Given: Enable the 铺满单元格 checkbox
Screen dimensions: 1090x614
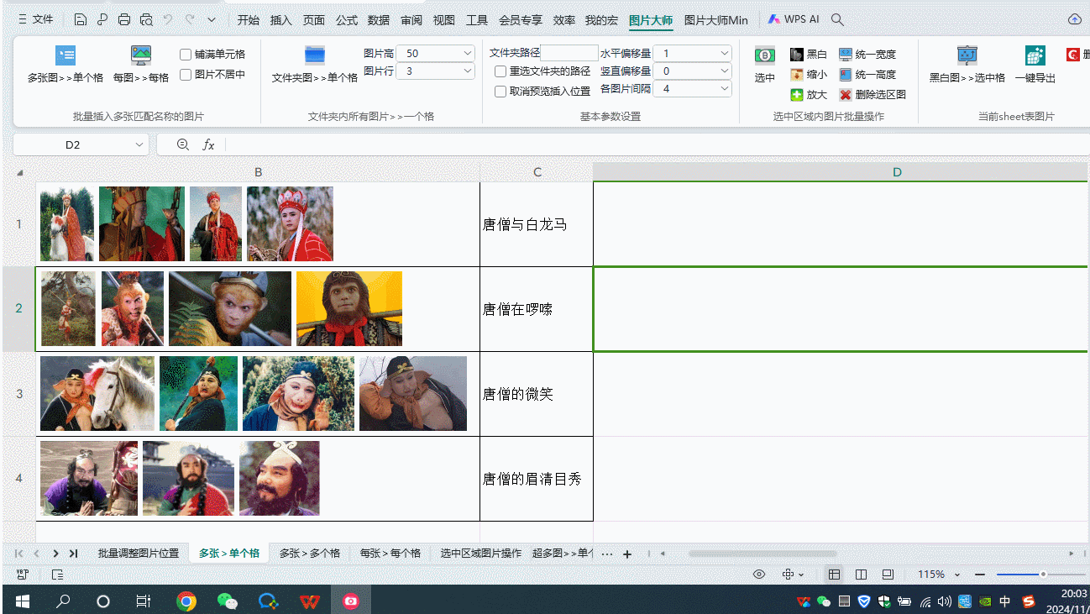Looking at the screenshot, I should click(186, 55).
